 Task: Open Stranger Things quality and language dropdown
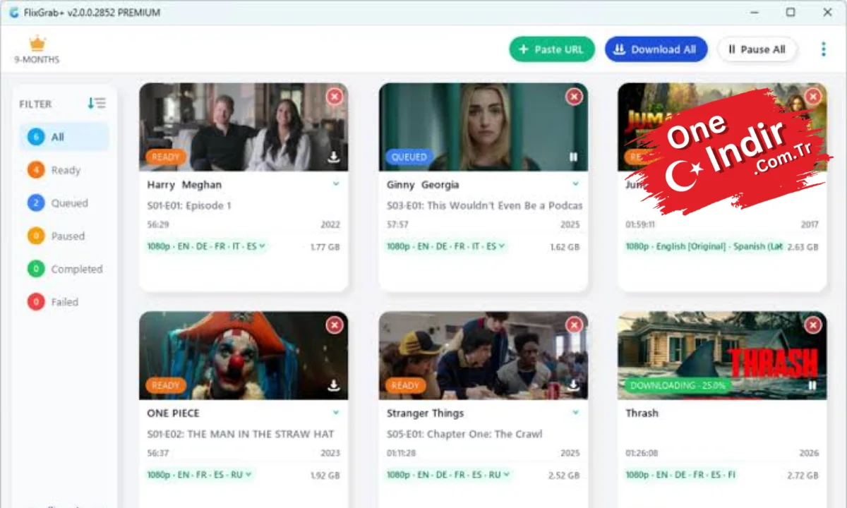point(449,475)
